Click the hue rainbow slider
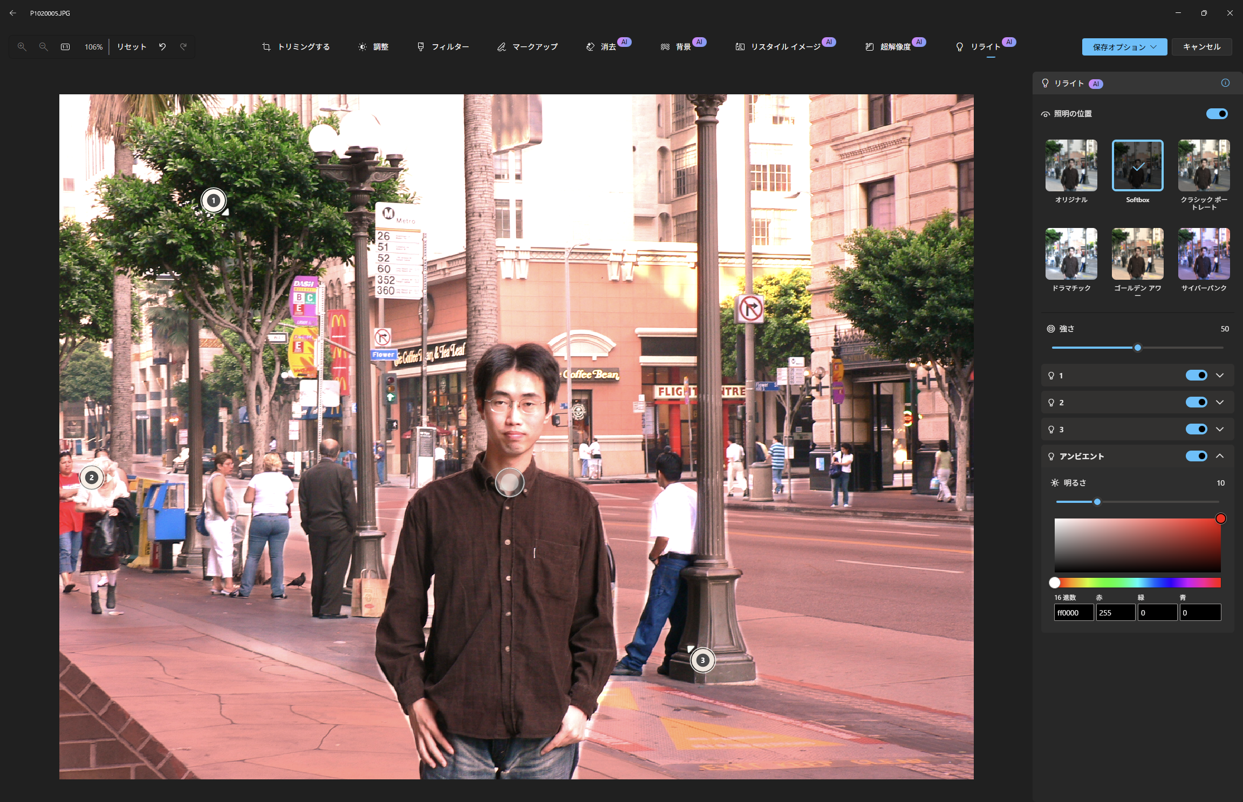 click(x=1137, y=583)
